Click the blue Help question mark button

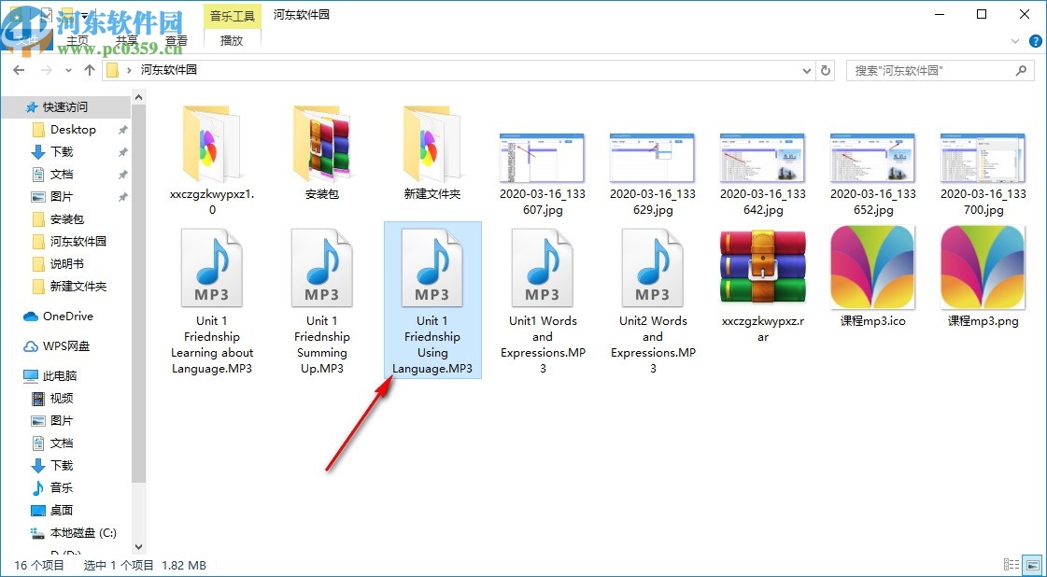(1035, 41)
